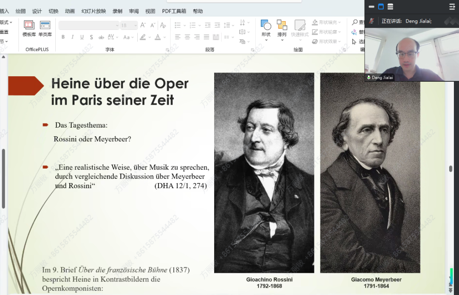
Task: Click the increase font size icon
Action: point(143,26)
